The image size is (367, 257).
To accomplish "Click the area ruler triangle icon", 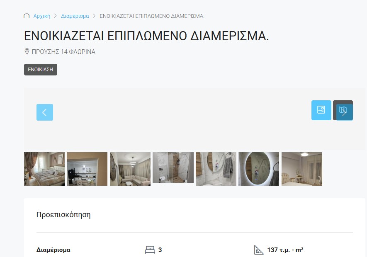I will 259,250.
